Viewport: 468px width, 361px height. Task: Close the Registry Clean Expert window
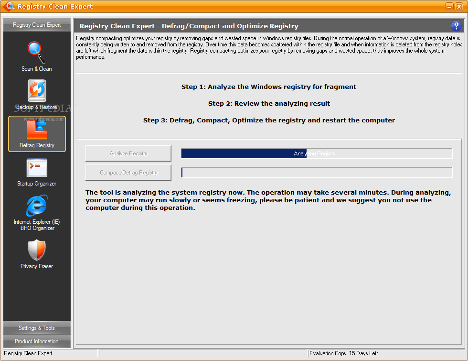click(459, 7)
